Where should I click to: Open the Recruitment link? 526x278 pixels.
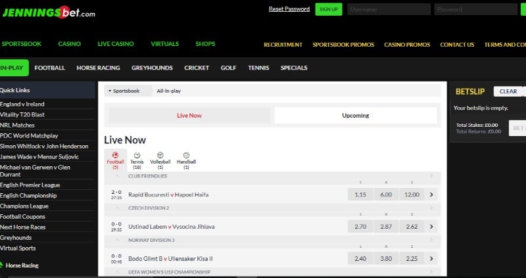pos(283,45)
